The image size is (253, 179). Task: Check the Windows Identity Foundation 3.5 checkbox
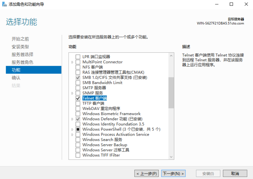pos(78,124)
